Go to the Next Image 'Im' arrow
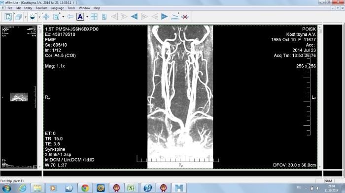 [x=164, y=17]
